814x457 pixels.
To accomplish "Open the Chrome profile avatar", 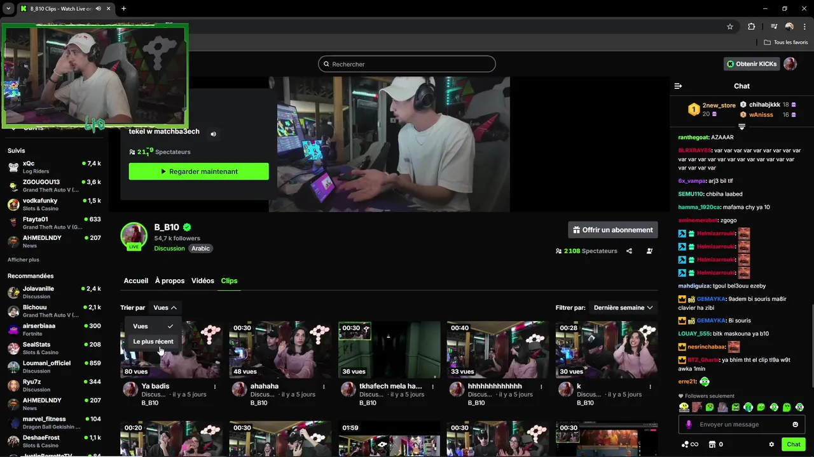I will point(789,27).
